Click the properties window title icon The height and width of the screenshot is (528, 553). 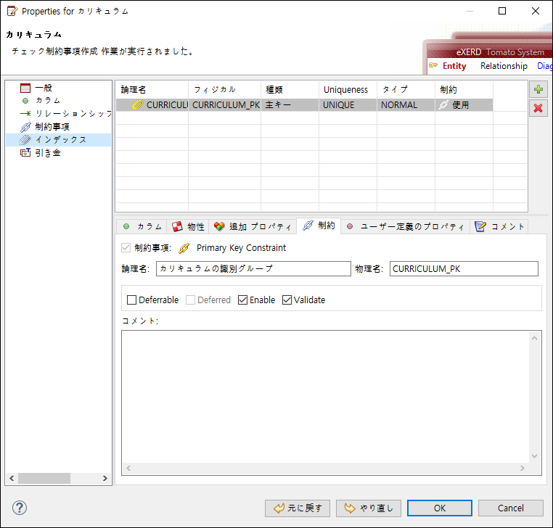(x=12, y=12)
